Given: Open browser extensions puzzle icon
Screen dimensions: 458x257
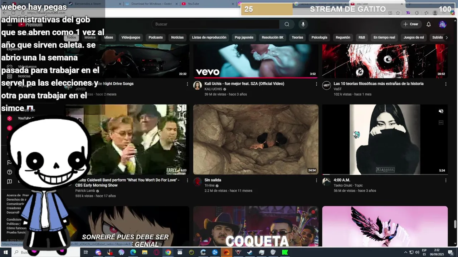Looking at the screenshot, I should point(417,13).
